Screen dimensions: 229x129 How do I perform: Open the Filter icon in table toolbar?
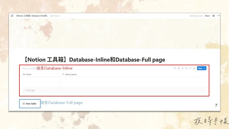(x=175, y=68)
